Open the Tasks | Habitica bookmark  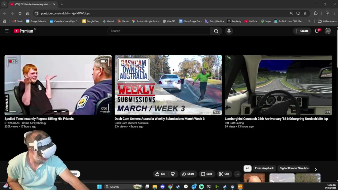(x=214, y=21)
